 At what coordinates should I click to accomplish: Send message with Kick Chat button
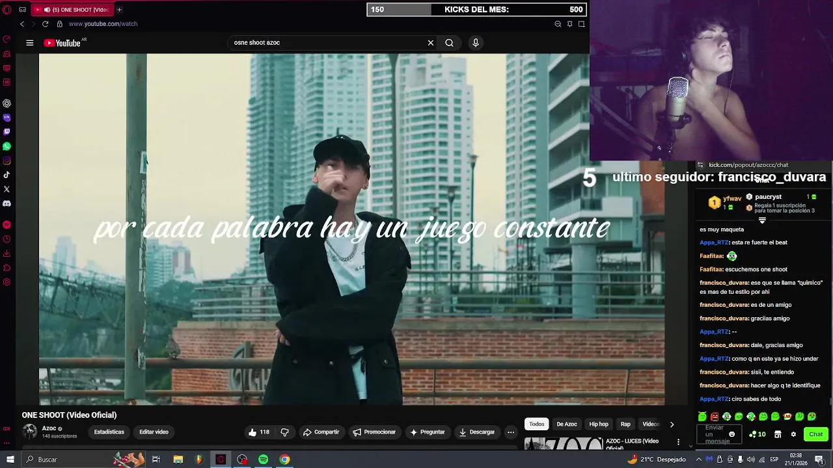816,434
